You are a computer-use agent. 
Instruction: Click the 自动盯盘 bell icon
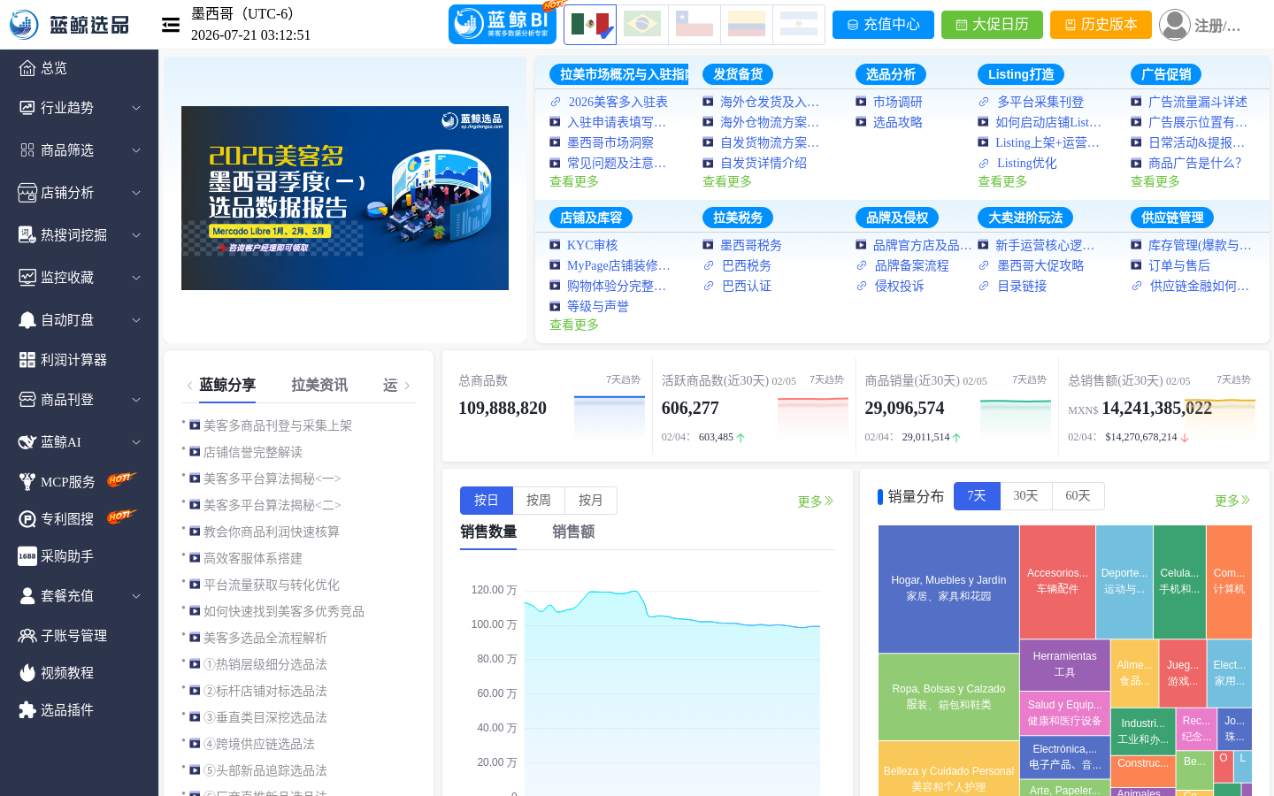click(27, 320)
